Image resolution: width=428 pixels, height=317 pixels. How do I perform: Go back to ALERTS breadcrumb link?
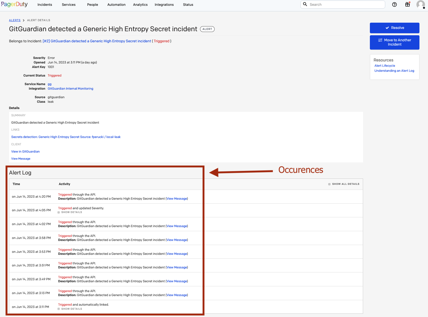(15, 20)
